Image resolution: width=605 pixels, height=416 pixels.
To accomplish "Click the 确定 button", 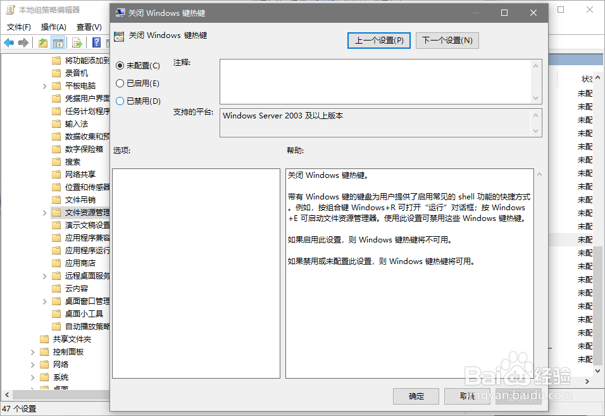I will point(416,396).
